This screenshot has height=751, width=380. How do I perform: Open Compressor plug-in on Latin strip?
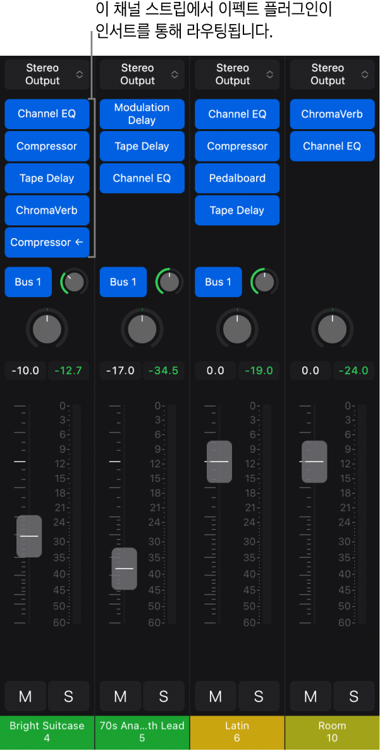[x=237, y=146]
